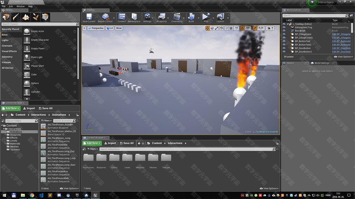
Task: Open Epic Games Launcher from the taskbar
Action: click(77, 195)
